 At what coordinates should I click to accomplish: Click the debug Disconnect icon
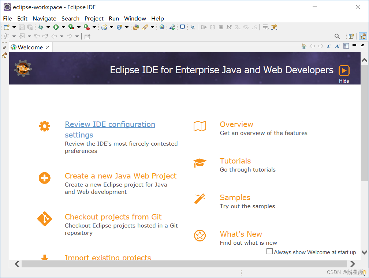[x=229, y=27]
